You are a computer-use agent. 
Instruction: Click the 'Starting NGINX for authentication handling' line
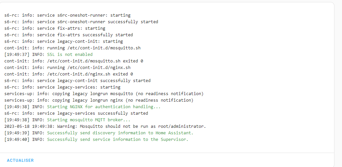pos(104,107)
